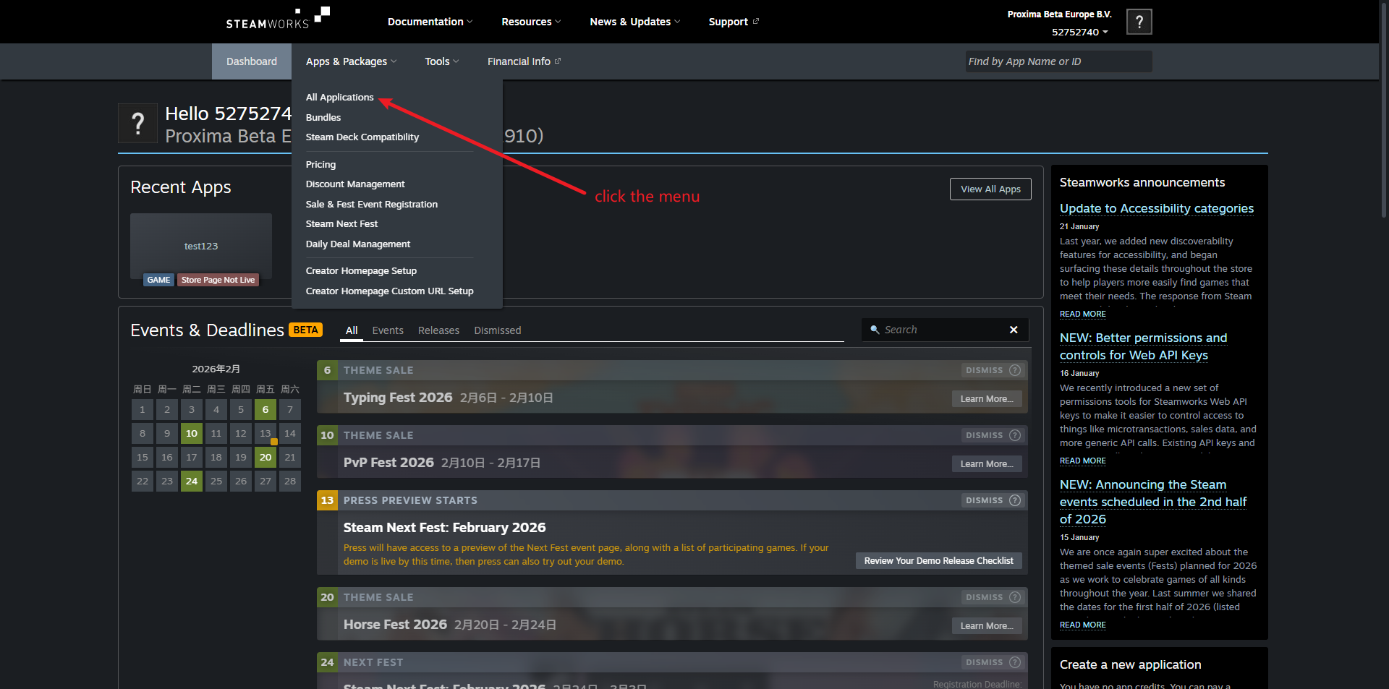1389x689 pixels.
Task: Open the test123 app thumbnail
Action: pos(201,246)
